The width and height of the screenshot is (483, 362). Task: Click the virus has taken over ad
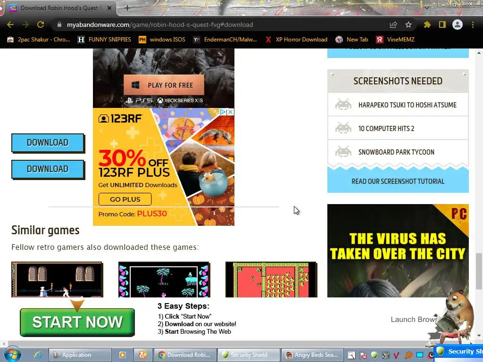398,251
